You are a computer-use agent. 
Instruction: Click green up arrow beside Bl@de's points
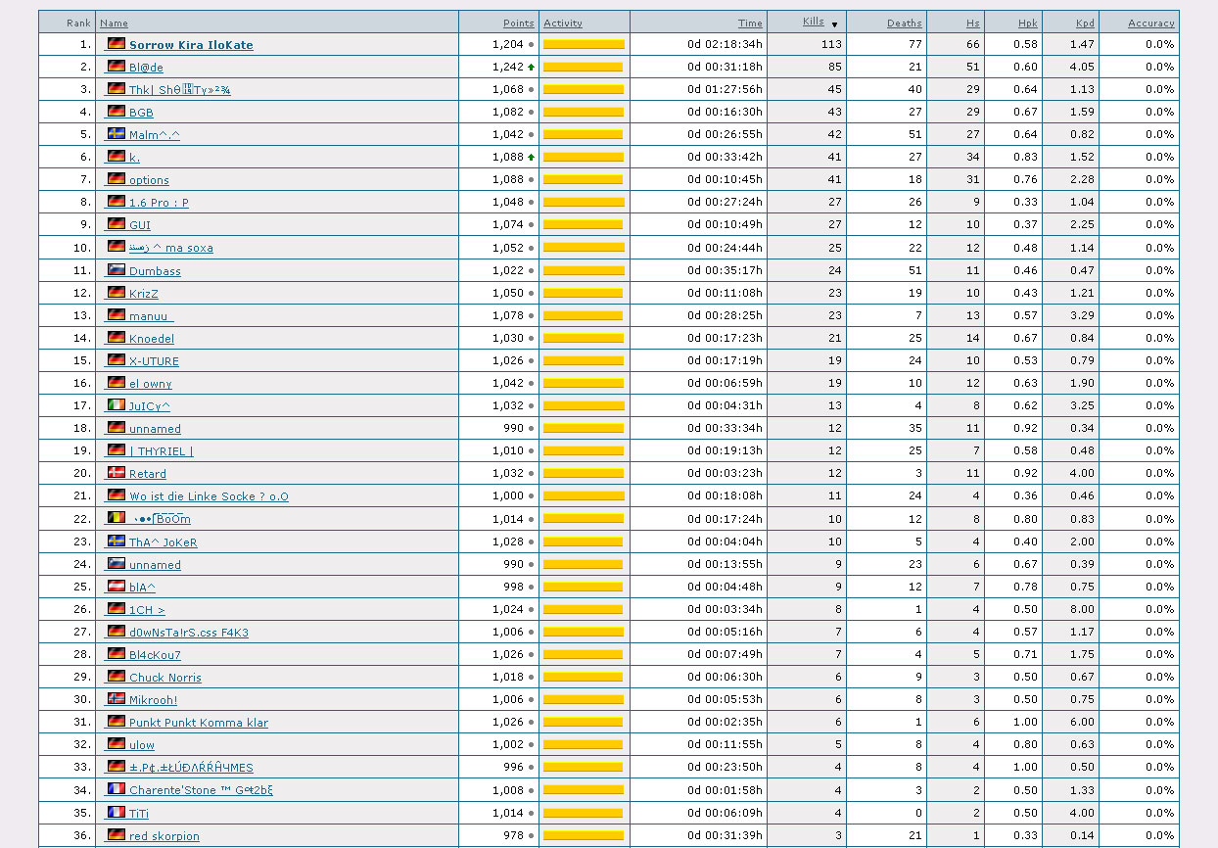(x=531, y=68)
